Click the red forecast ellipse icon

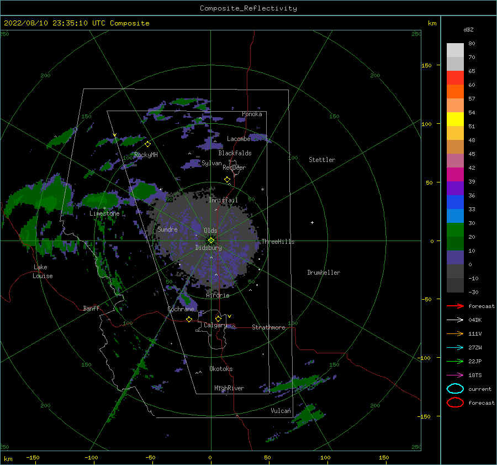click(x=455, y=403)
